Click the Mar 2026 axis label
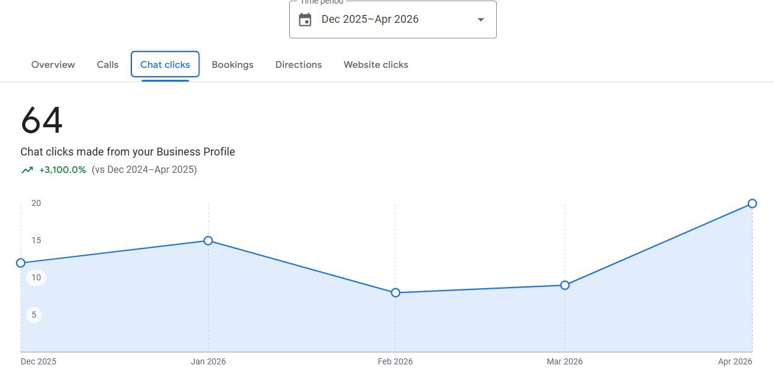The width and height of the screenshot is (774, 371). 565,361
